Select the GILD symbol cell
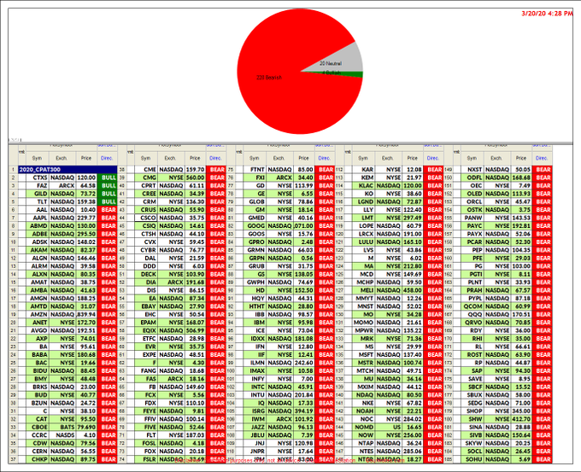The image size is (581, 472). tap(38, 194)
